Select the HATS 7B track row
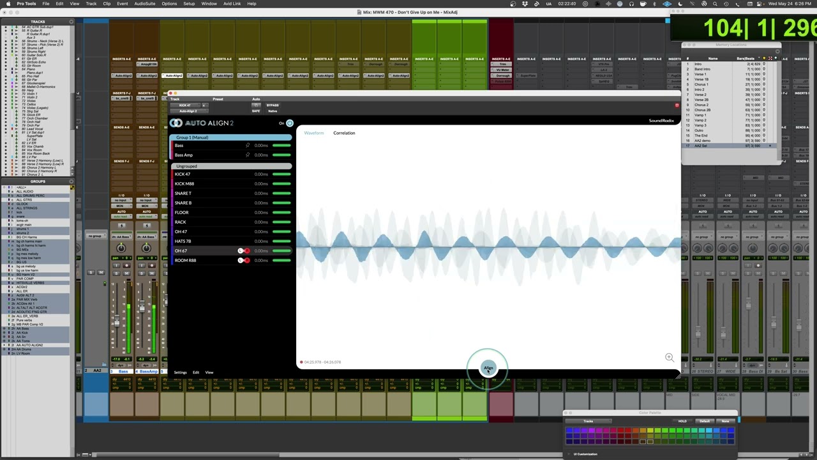This screenshot has width=817, height=460. [x=231, y=241]
